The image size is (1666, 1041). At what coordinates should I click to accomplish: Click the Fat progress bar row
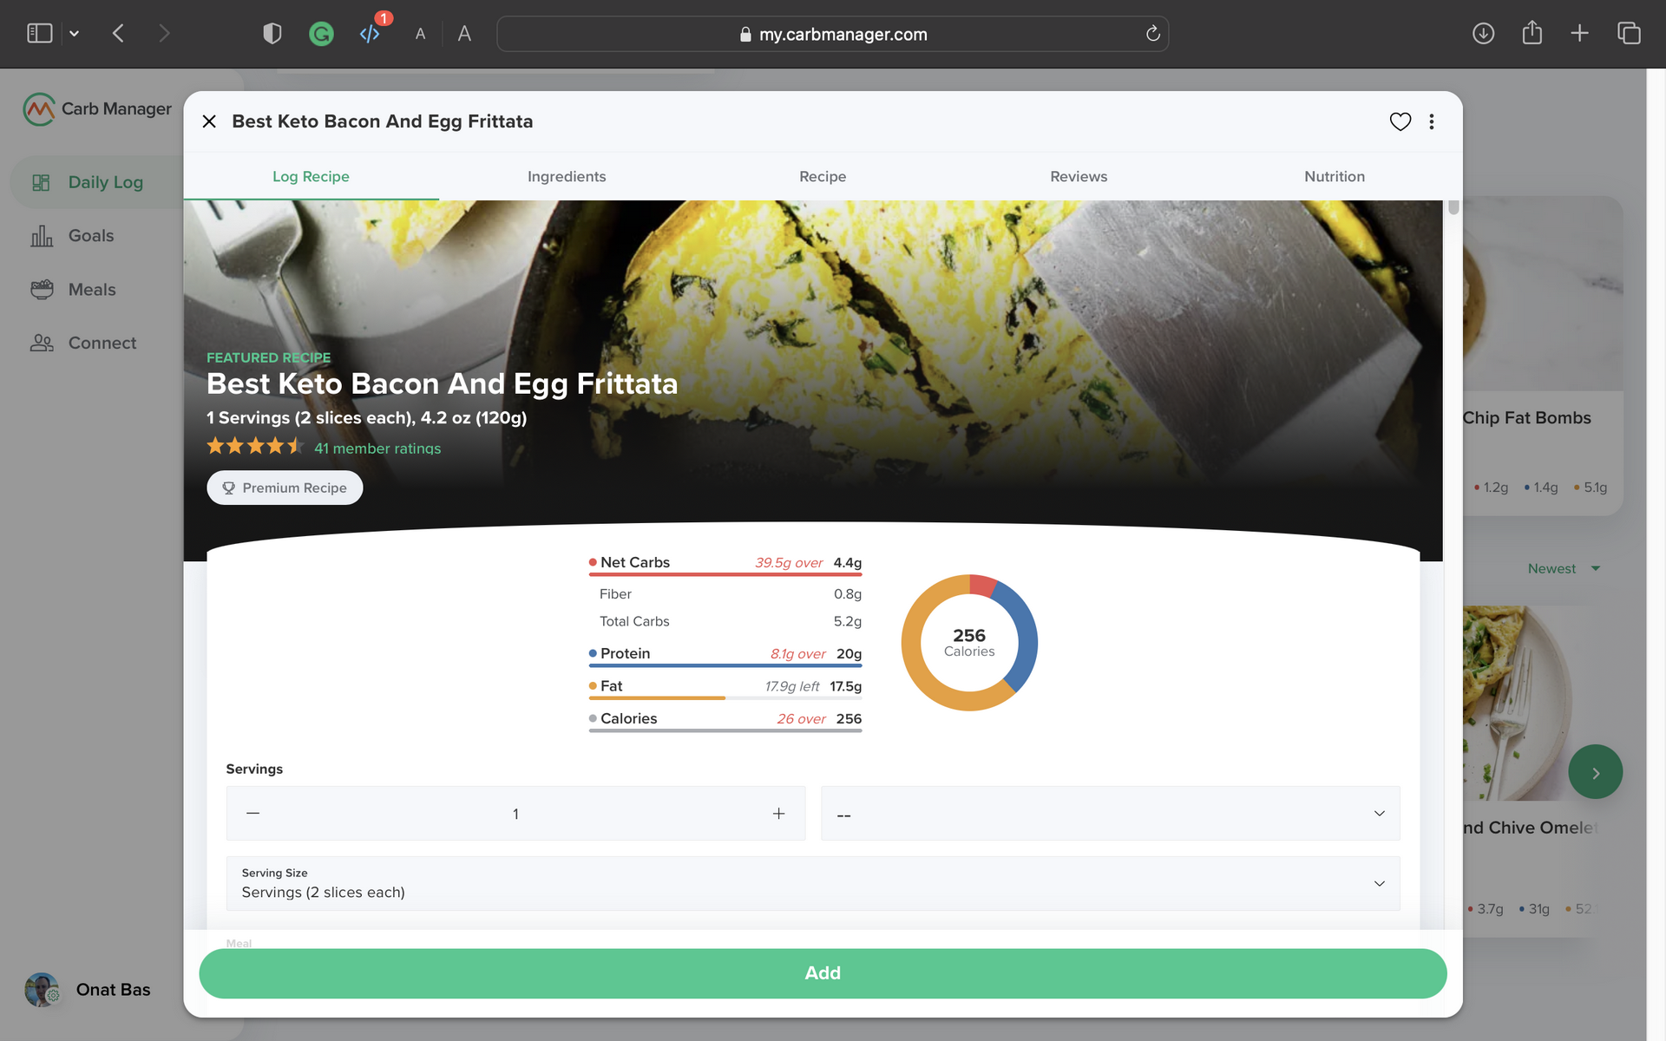tap(725, 688)
